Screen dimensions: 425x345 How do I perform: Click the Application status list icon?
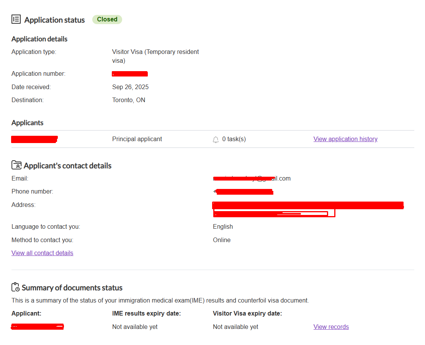(x=16, y=19)
